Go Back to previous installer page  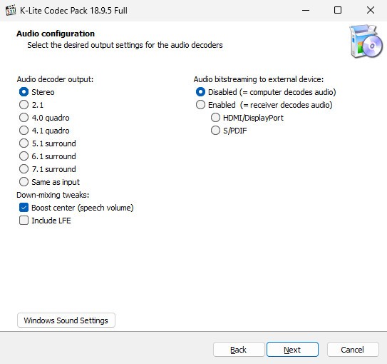coord(239,350)
